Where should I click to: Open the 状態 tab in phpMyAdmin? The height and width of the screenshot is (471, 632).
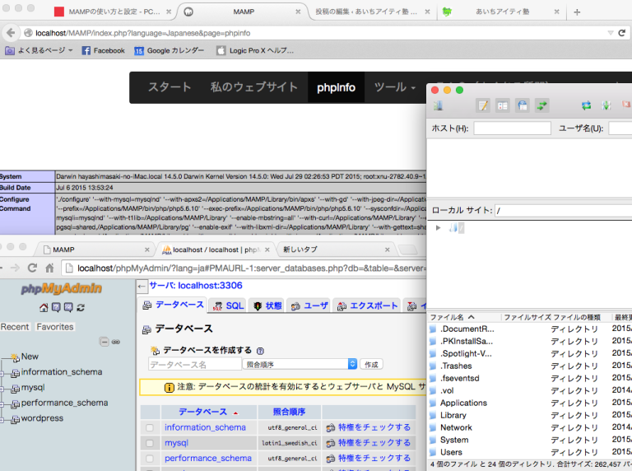[267, 305]
